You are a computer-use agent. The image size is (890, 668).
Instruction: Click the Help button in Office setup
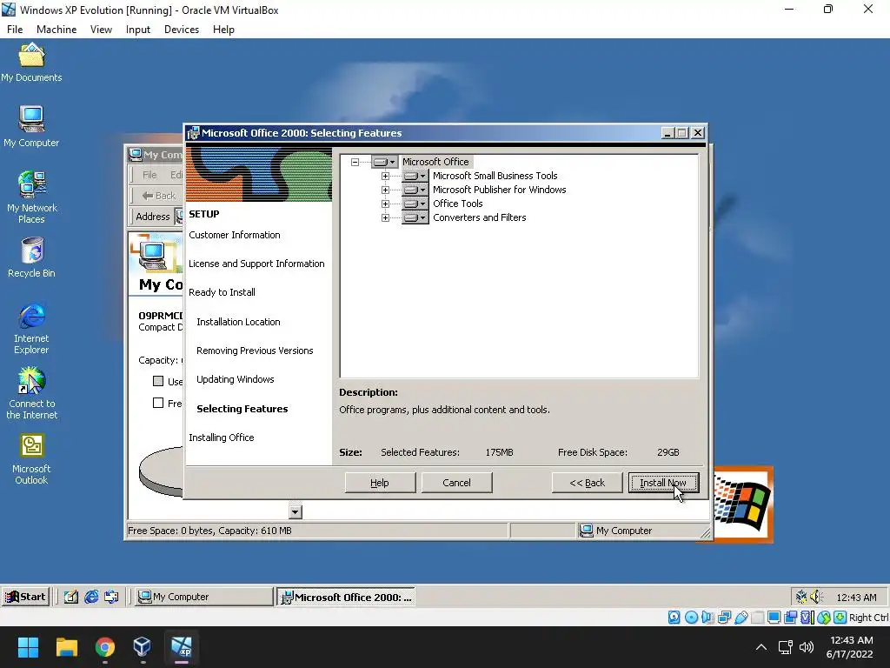point(380,483)
